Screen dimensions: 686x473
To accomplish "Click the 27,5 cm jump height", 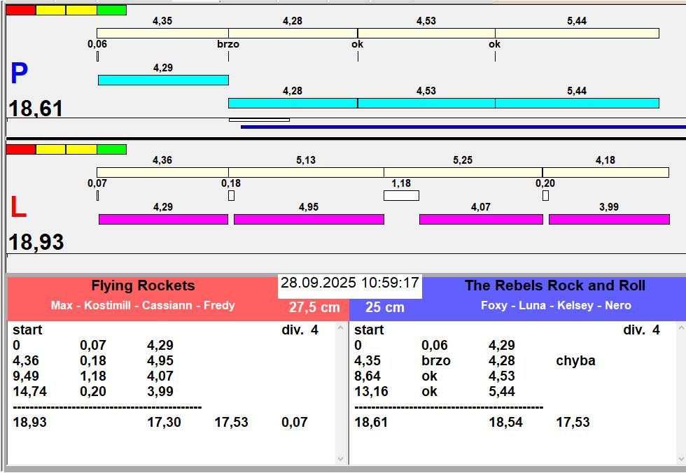I will [314, 307].
